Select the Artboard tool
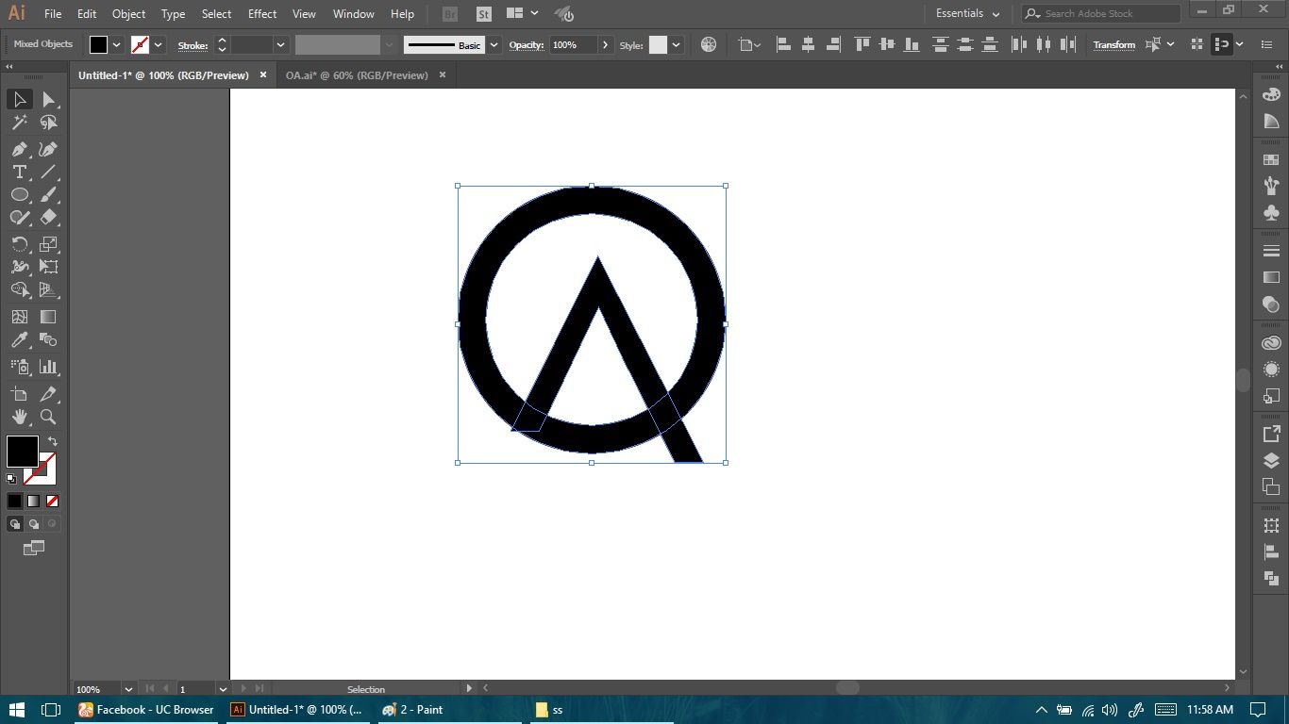The height and width of the screenshot is (724, 1289). coord(19,394)
